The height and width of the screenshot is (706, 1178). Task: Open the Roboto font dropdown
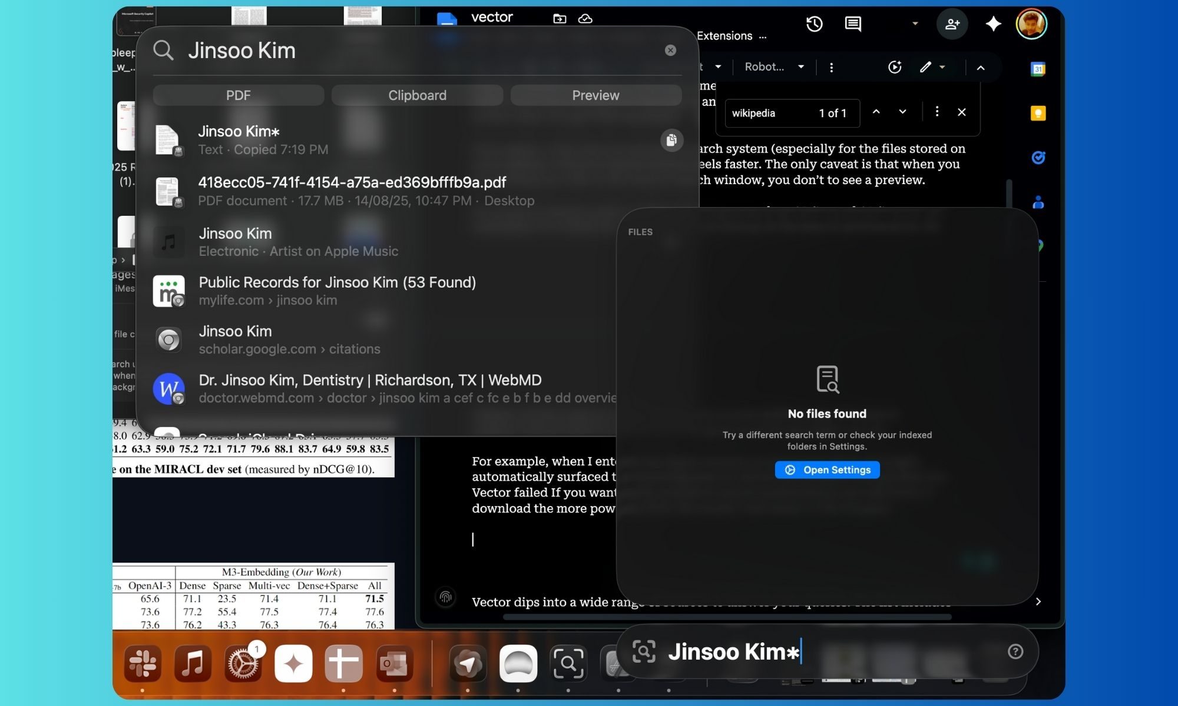pyautogui.click(x=773, y=66)
